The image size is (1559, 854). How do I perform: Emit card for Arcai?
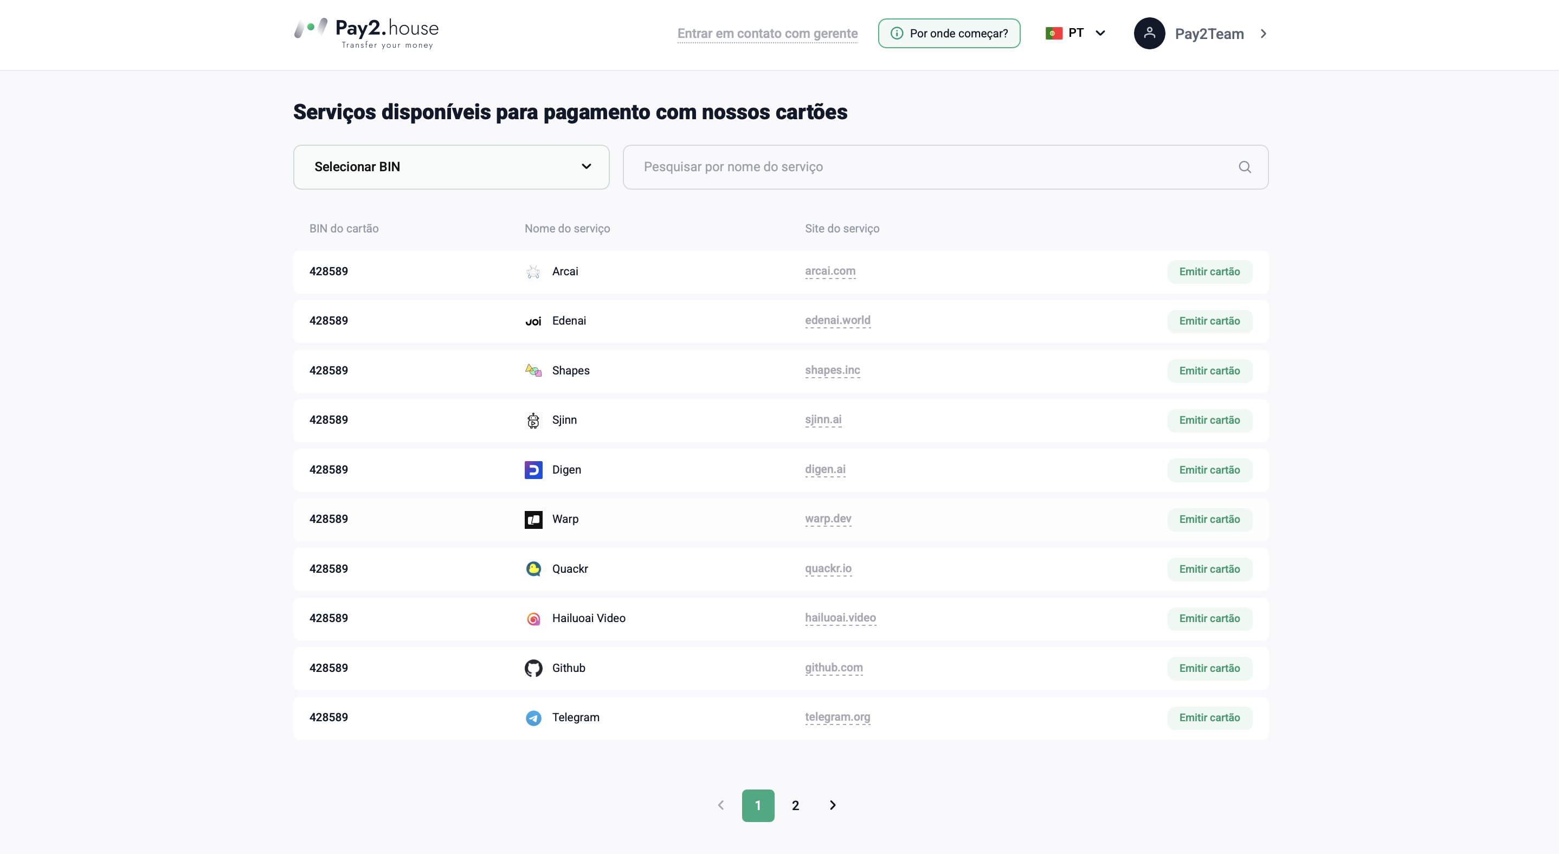point(1209,271)
